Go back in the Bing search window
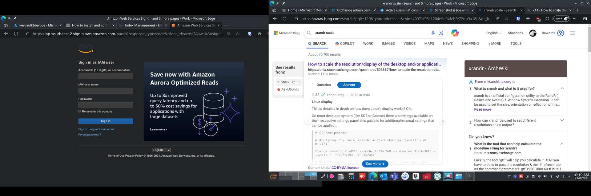 coord(275,18)
